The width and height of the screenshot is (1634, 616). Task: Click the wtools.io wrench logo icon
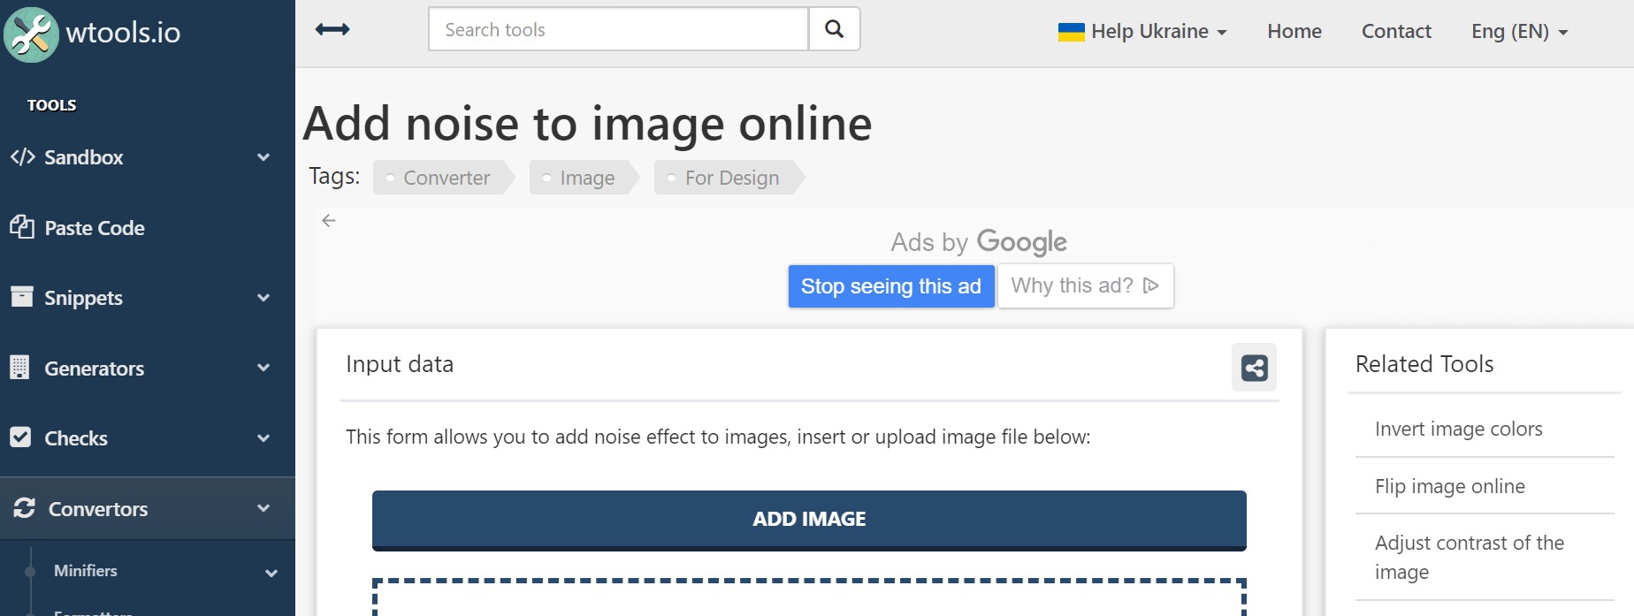click(31, 34)
